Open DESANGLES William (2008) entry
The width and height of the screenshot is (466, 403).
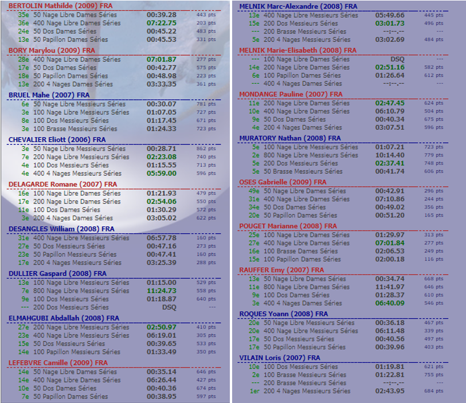pyautogui.click(x=61, y=229)
